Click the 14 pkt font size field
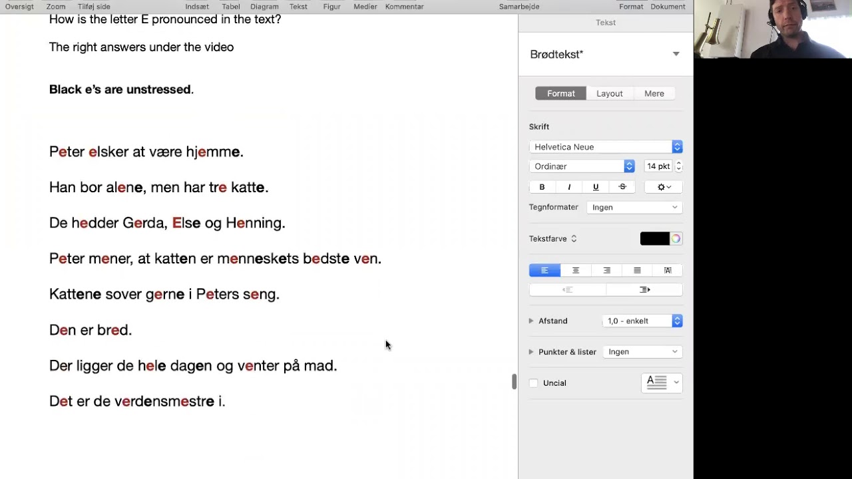 [658, 166]
